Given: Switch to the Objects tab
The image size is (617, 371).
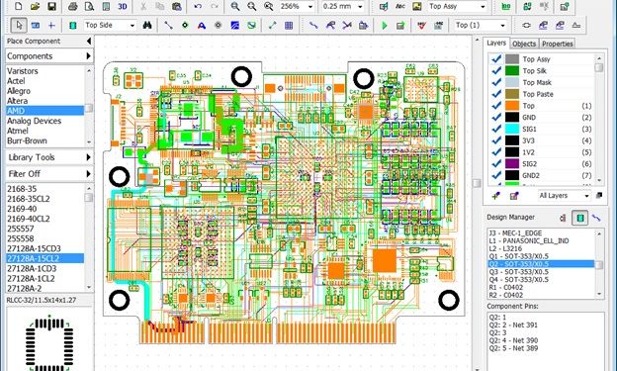Looking at the screenshot, I should (524, 44).
